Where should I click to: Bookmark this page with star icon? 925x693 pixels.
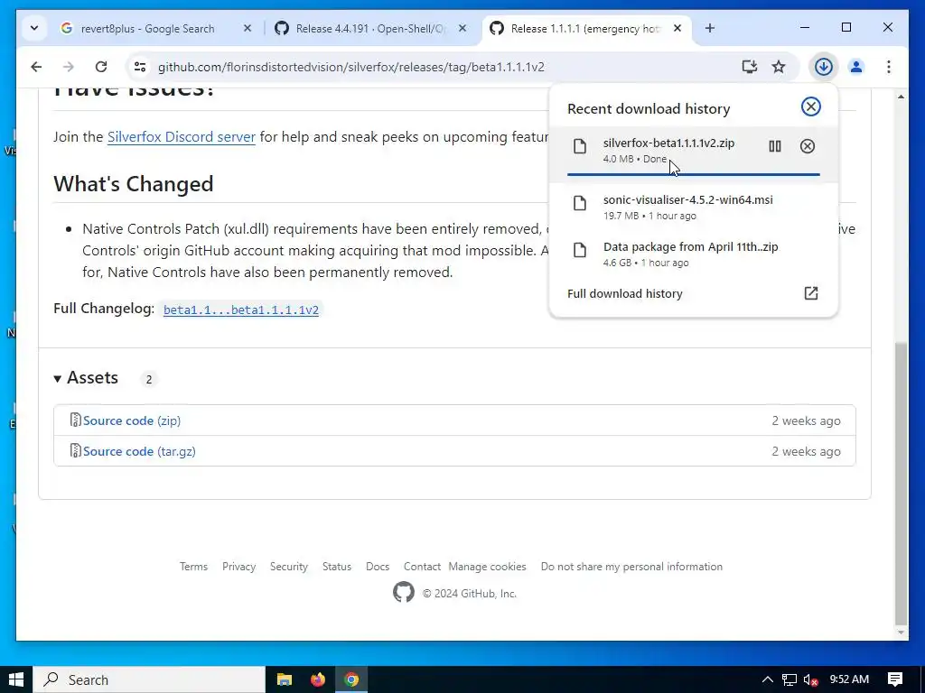(779, 67)
